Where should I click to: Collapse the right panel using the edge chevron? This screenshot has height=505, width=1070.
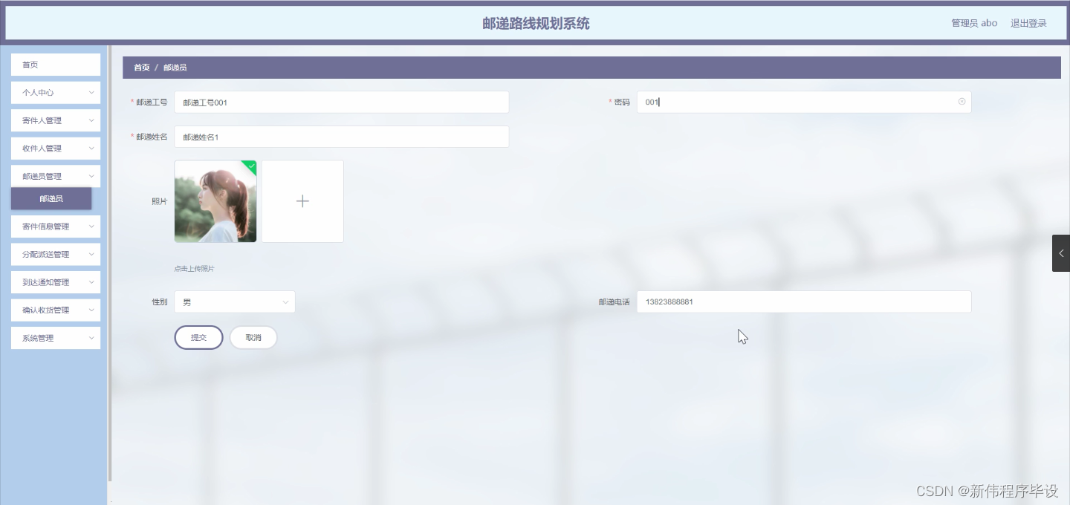1060,252
